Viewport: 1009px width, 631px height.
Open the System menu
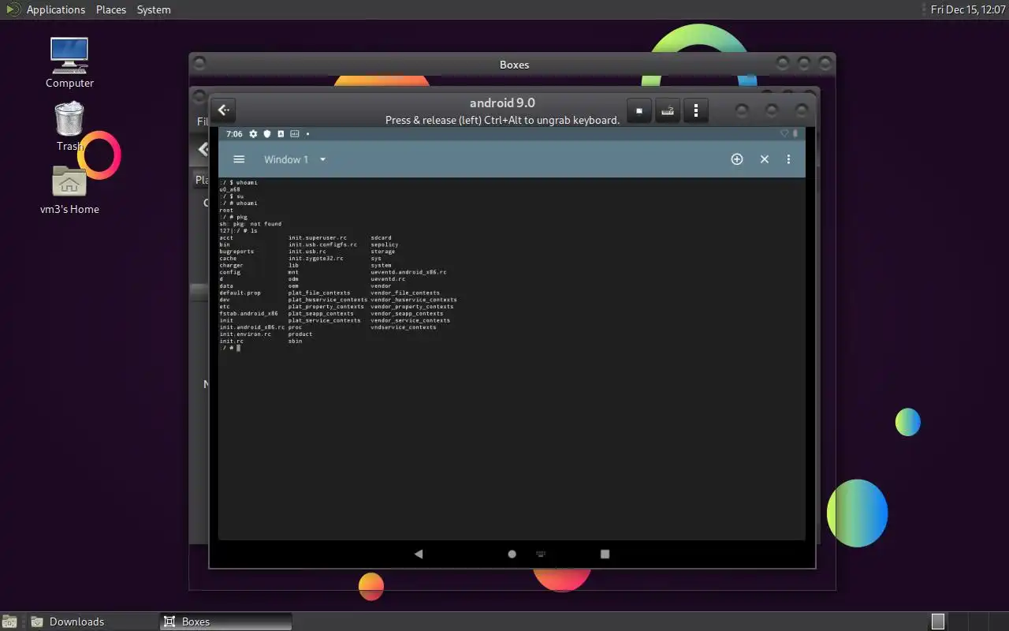pos(154,9)
